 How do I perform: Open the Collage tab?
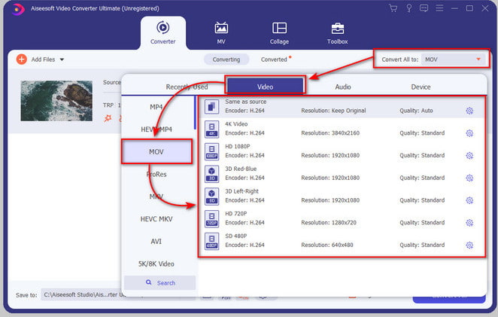click(279, 32)
